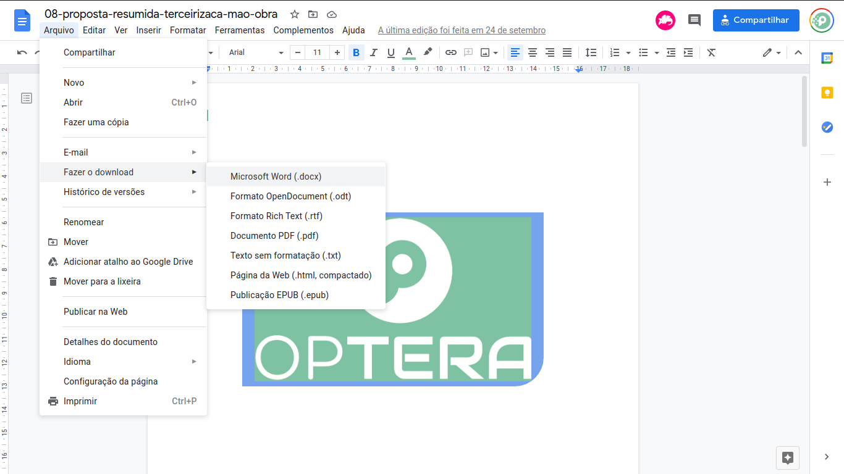Open the Complementos menu

(x=303, y=30)
